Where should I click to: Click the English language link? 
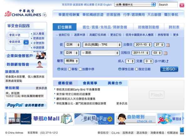(x=107, y=5)
